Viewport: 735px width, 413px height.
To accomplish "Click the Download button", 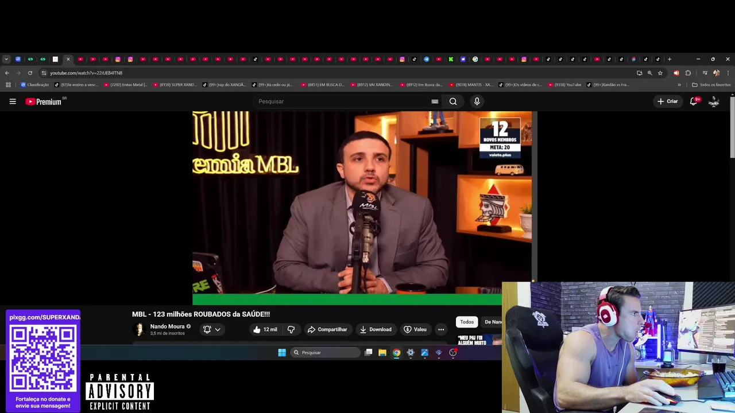I will click(x=376, y=329).
